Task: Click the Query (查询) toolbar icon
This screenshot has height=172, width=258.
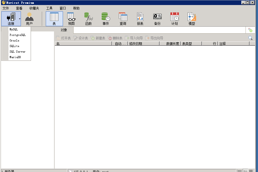Action: coord(123,19)
